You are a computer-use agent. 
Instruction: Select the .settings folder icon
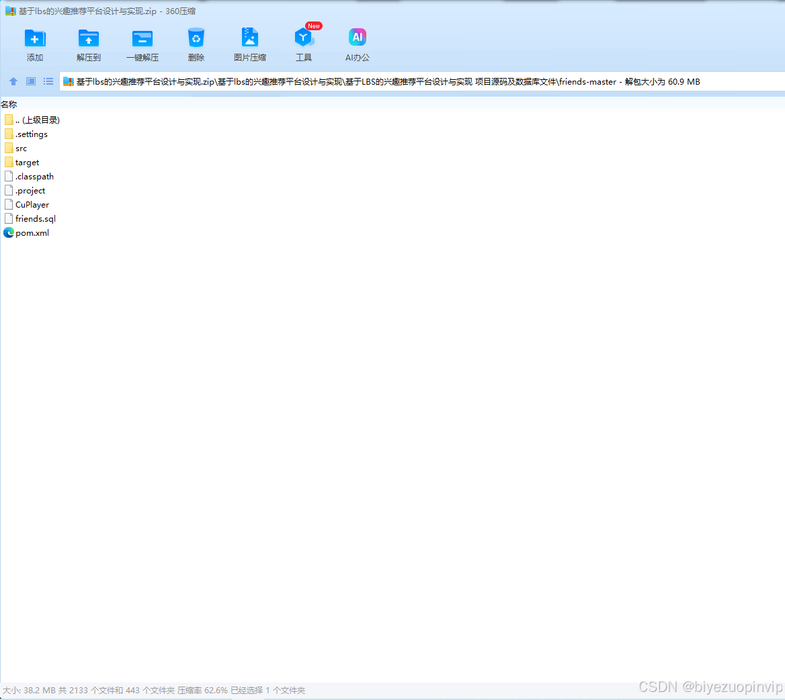tap(9, 134)
